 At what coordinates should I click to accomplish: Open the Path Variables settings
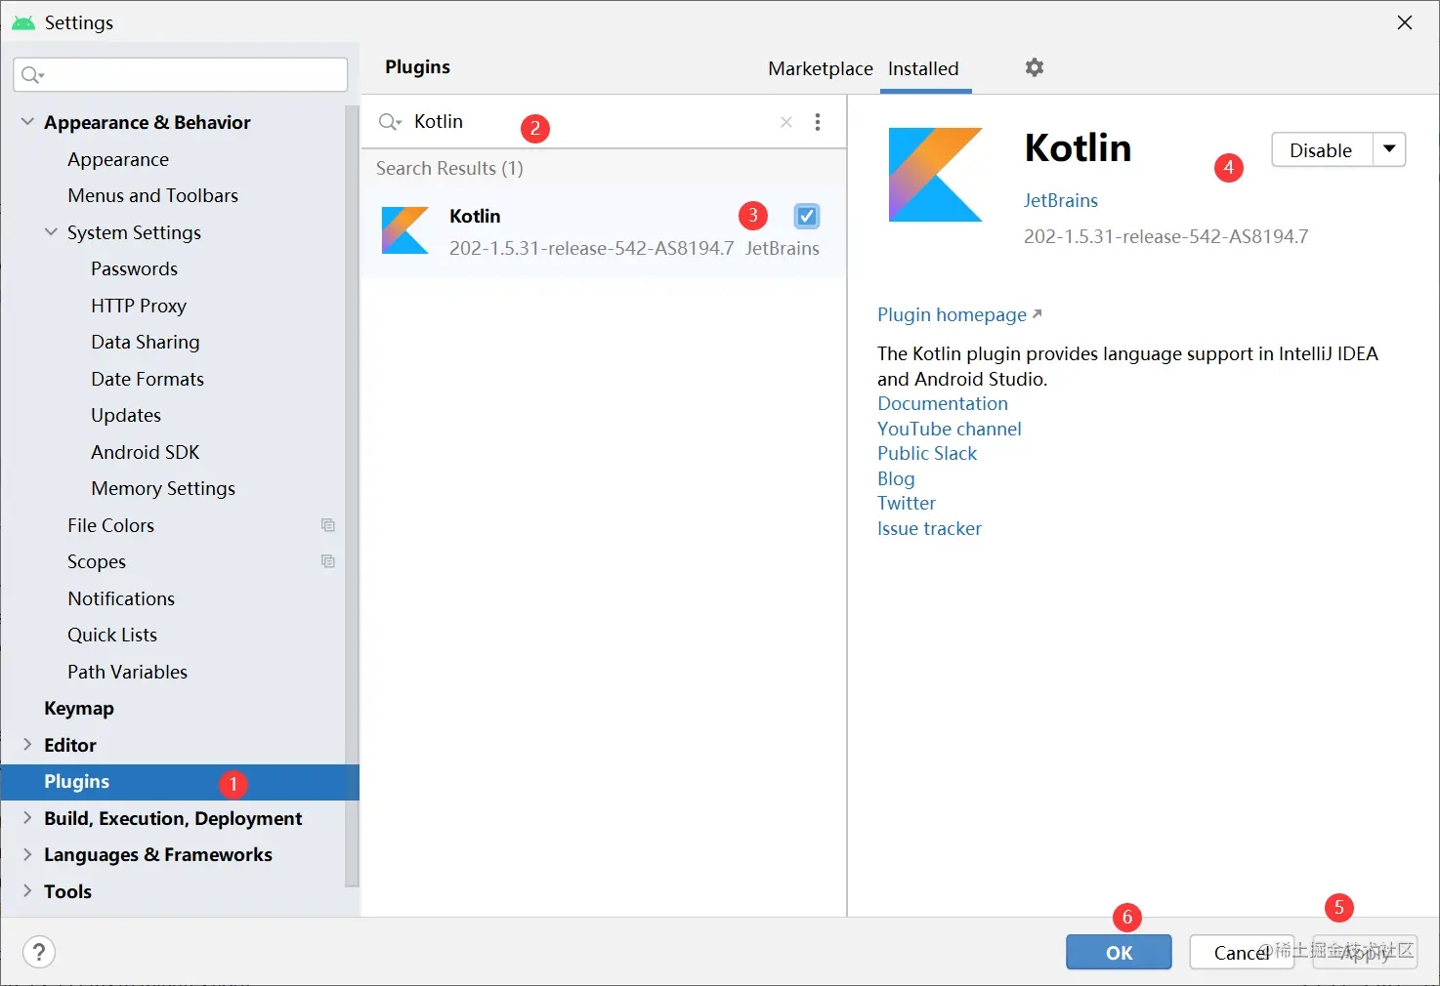128,672
